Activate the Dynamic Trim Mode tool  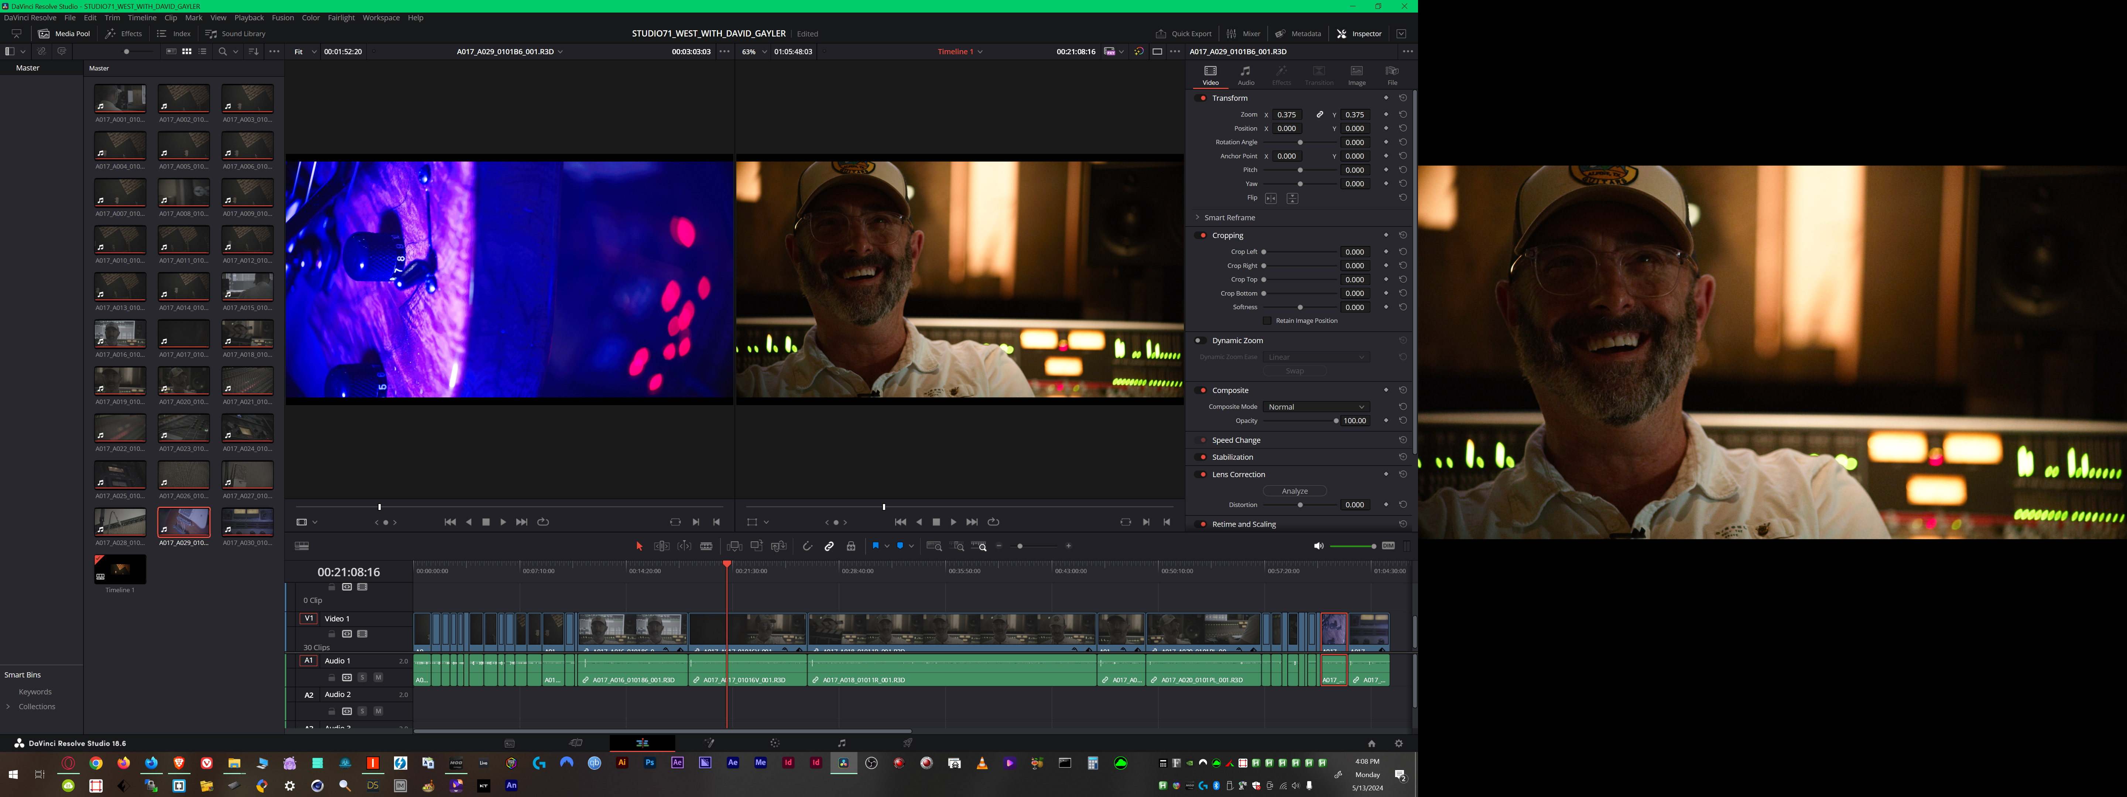pos(685,546)
